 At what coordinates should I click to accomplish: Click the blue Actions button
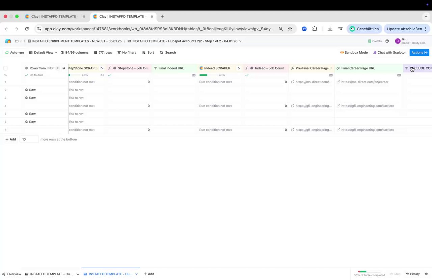(x=419, y=53)
